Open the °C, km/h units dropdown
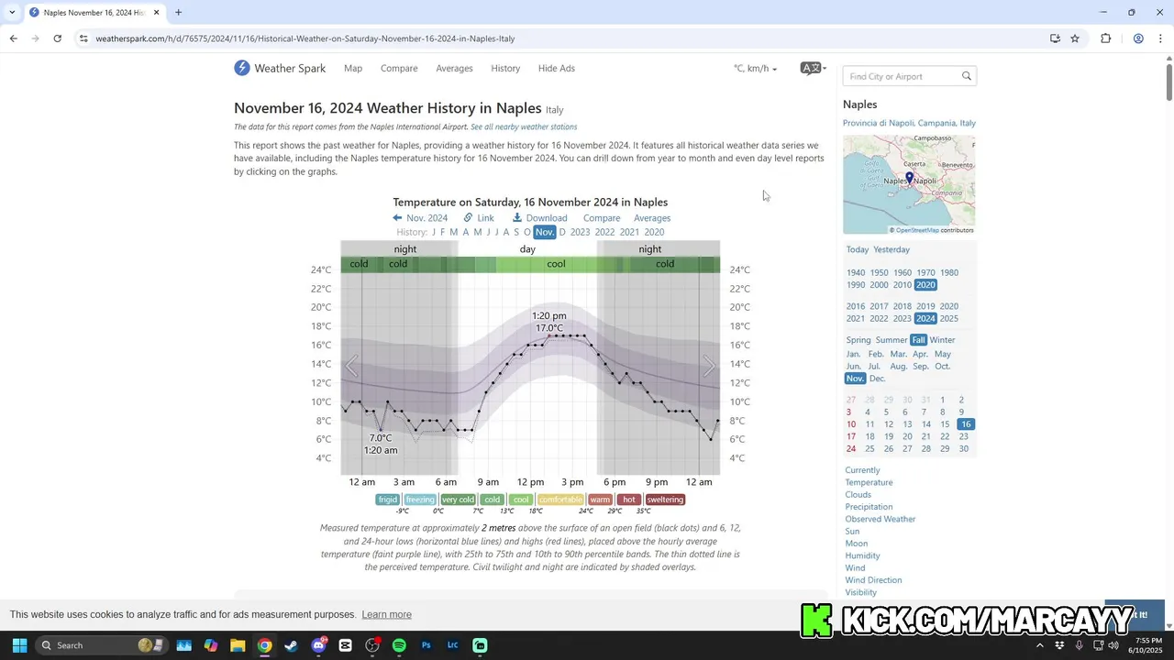The image size is (1174, 660). 755,69
